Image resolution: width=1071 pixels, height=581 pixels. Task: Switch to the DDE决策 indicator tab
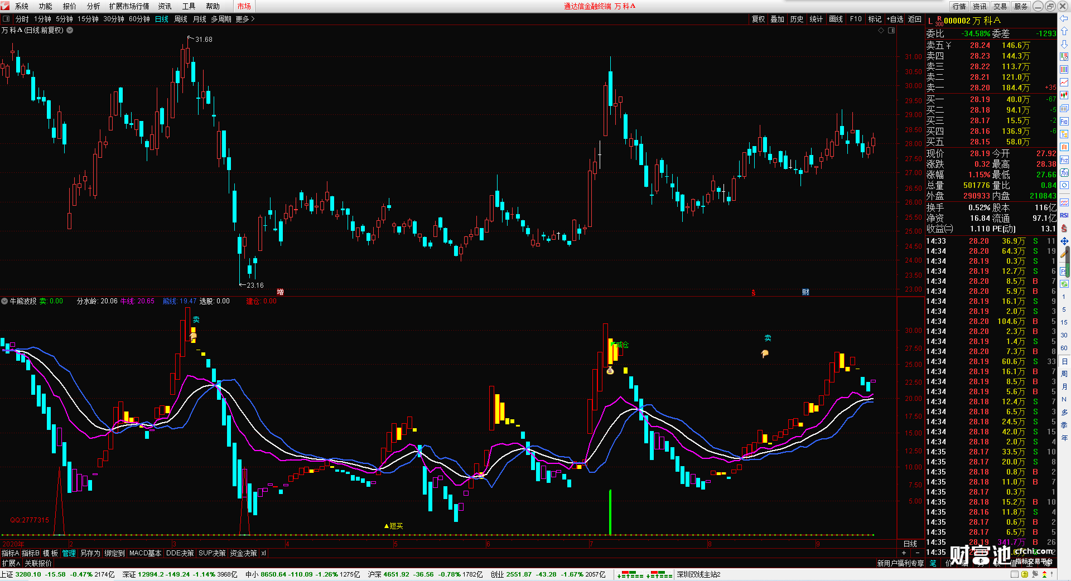pyautogui.click(x=180, y=553)
